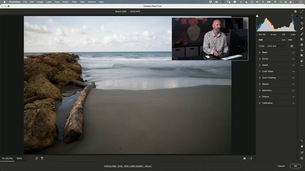This screenshot has width=305, height=171.
Task: Open the ProPhoto RGB workflow options link
Action: [128, 166]
